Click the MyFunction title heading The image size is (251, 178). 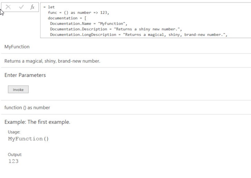[x=17, y=46]
